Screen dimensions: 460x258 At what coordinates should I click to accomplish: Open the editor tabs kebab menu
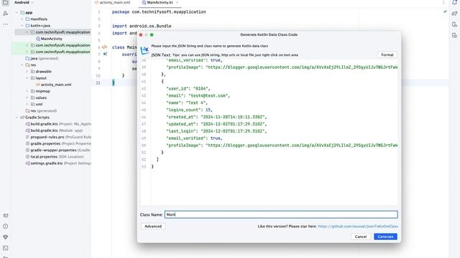pyautogui.click(x=443, y=2)
